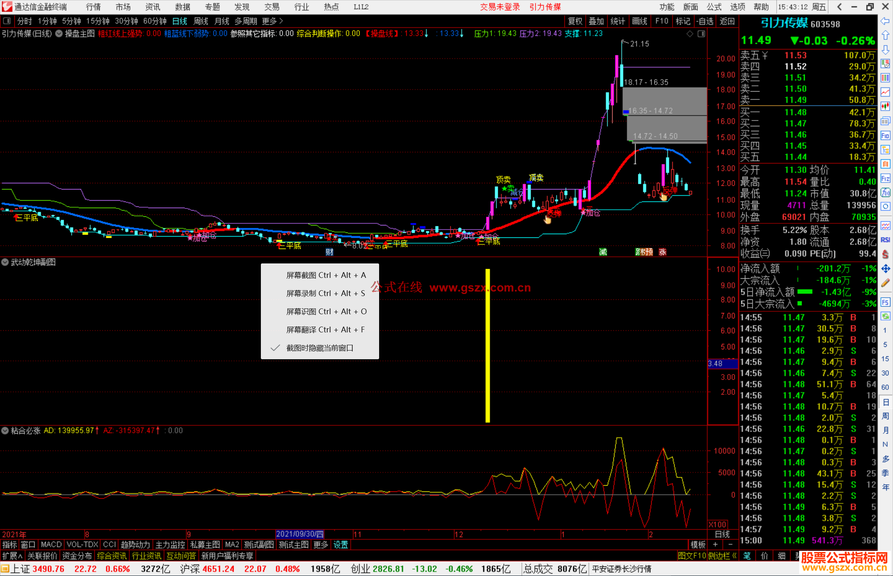The image size is (893, 576).
Task: Expand the 更多 periods dropdown in top toolbar
Action: coord(272,21)
